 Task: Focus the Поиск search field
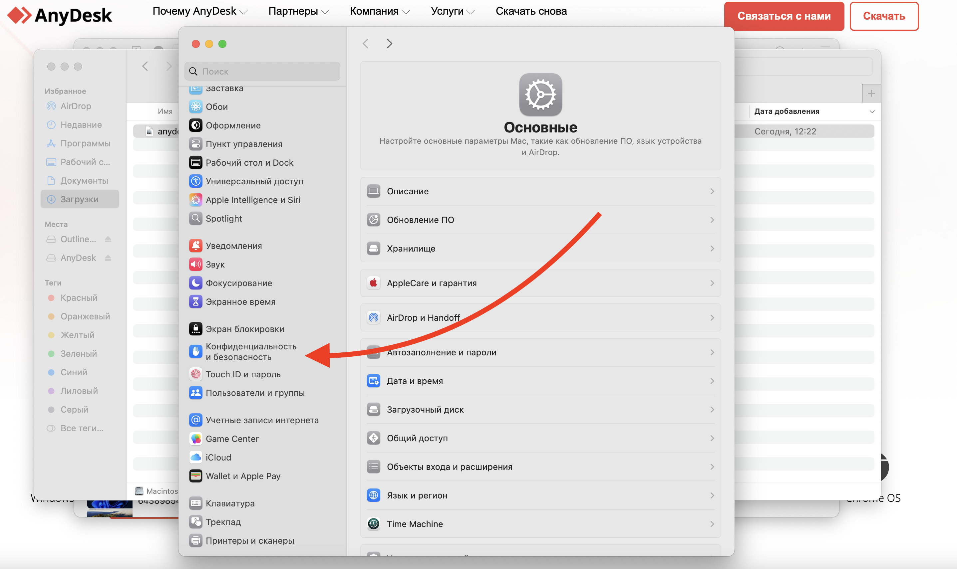point(262,71)
